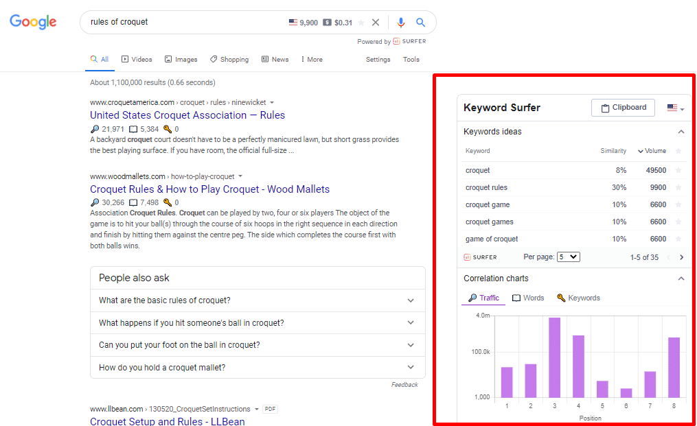Click position 8 bar in traffic chart

(x=674, y=368)
